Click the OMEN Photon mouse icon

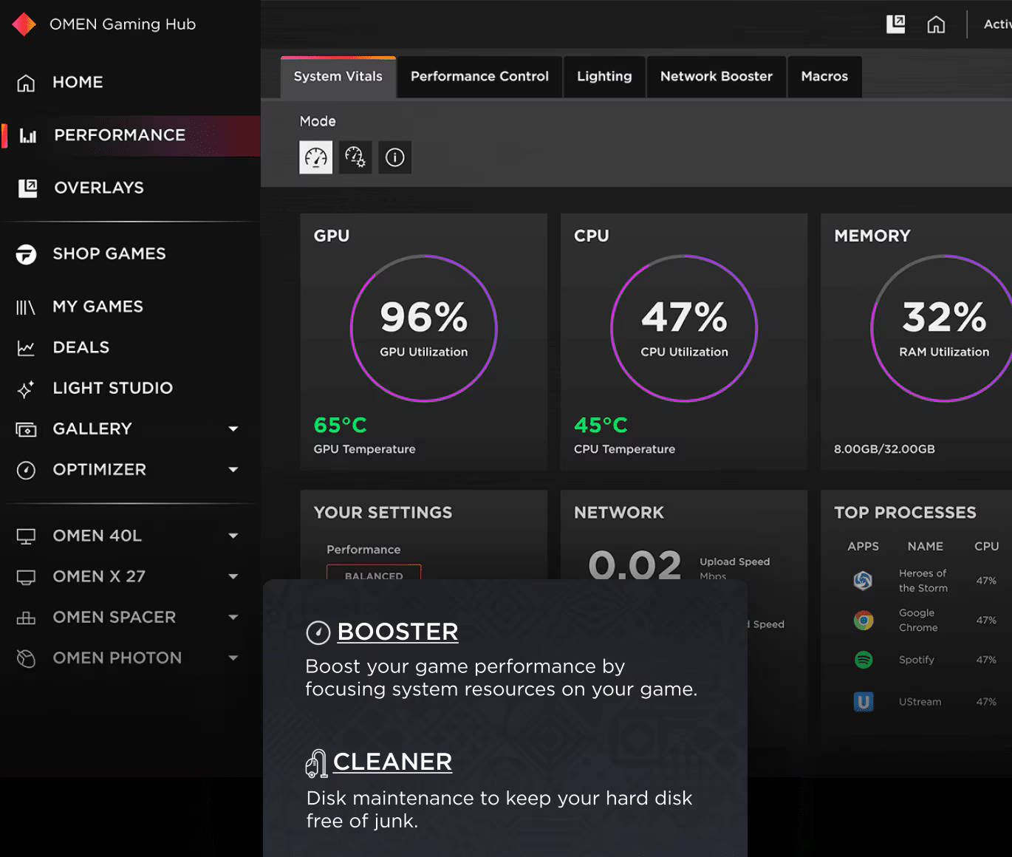pyautogui.click(x=26, y=658)
